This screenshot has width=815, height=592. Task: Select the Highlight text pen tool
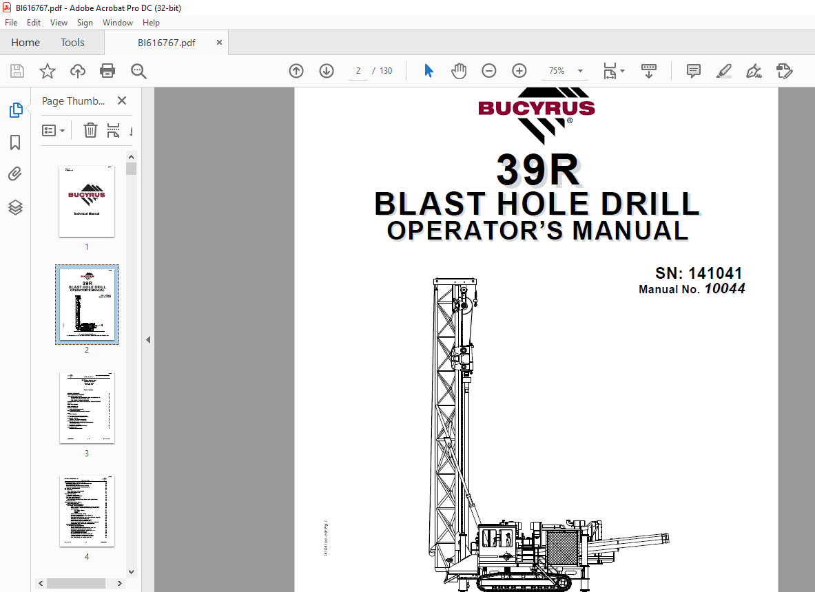[x=723, y=71]
